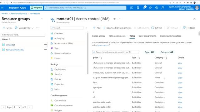
Task: Close the Access control blade
Action: pos(194,19)
